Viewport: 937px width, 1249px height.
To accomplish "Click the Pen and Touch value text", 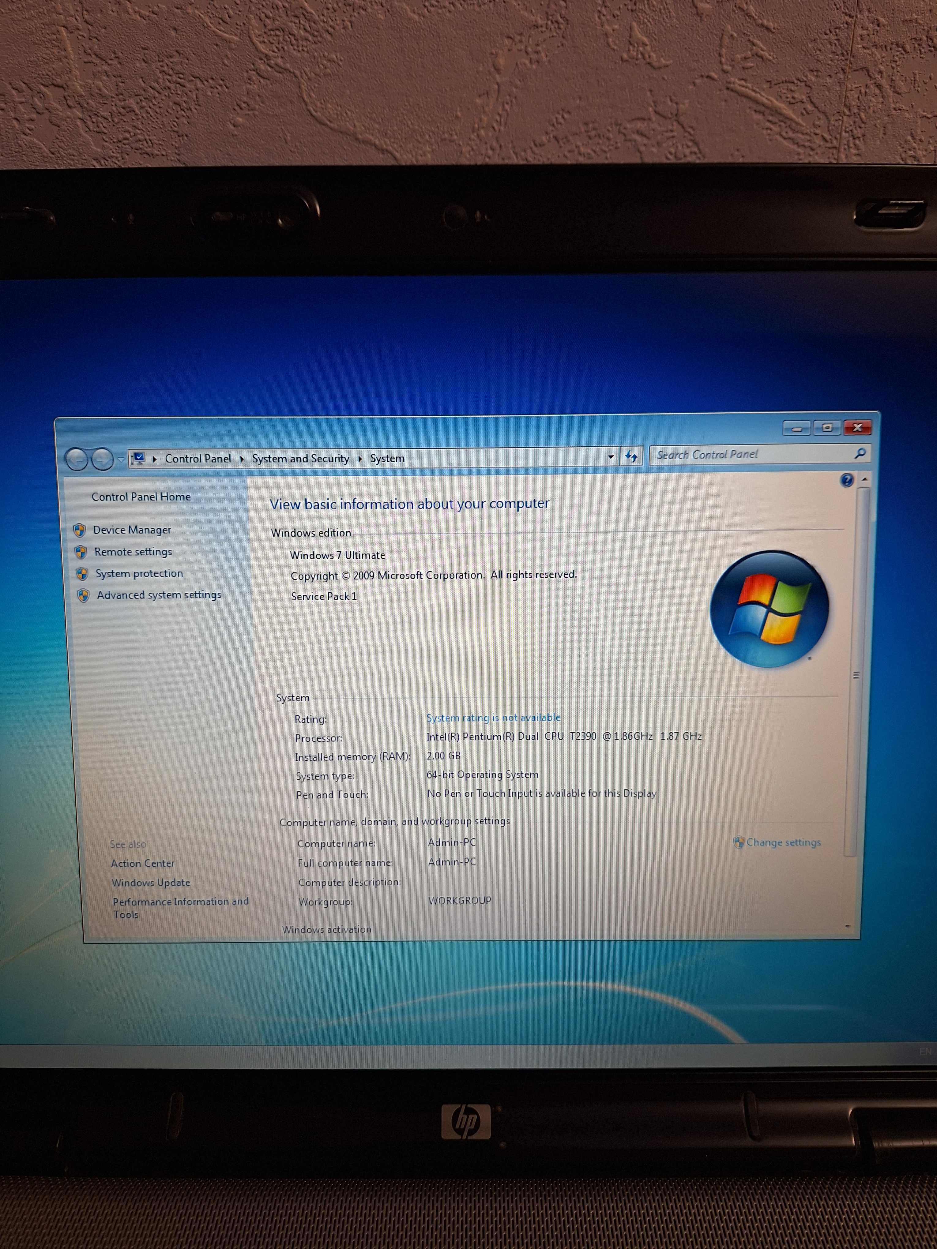I will tap(542, 793).
